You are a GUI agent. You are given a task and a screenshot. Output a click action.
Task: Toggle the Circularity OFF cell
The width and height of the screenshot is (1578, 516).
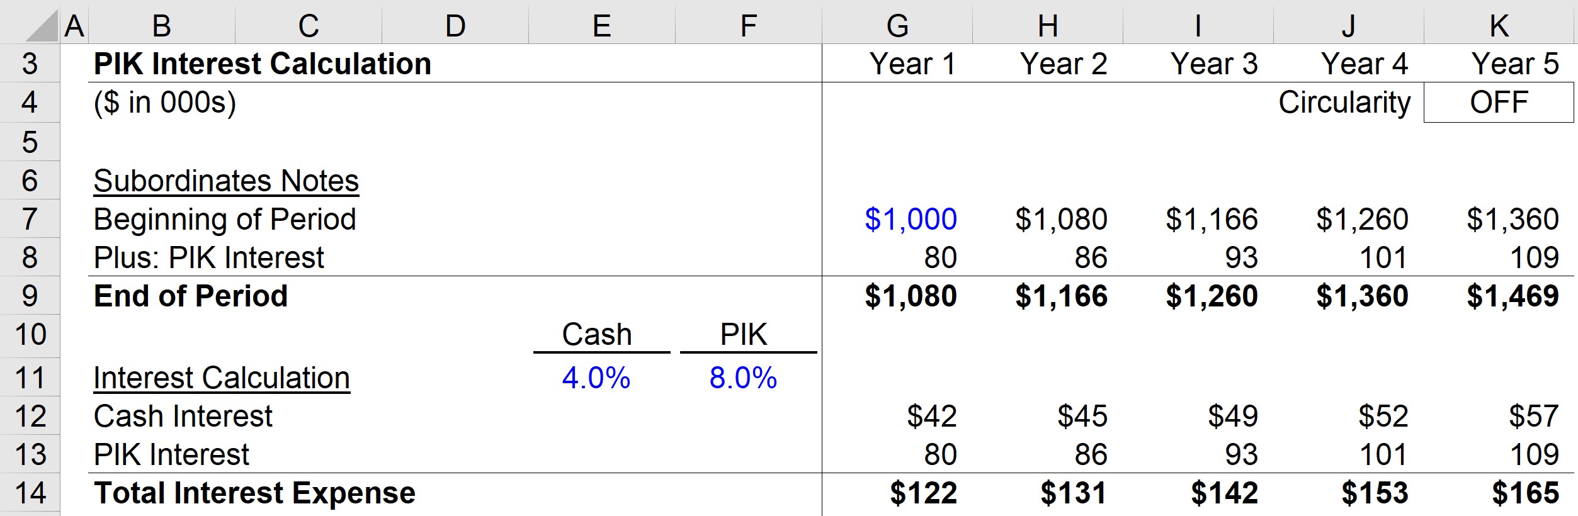click(1499, 103)
